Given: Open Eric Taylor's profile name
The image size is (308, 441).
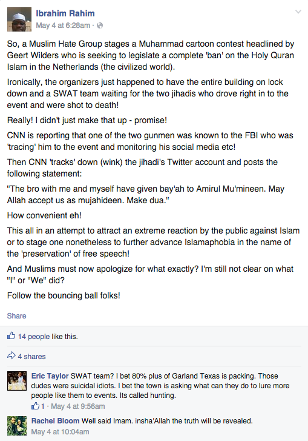Looking at the screenshot, I should tap(50, 376).
